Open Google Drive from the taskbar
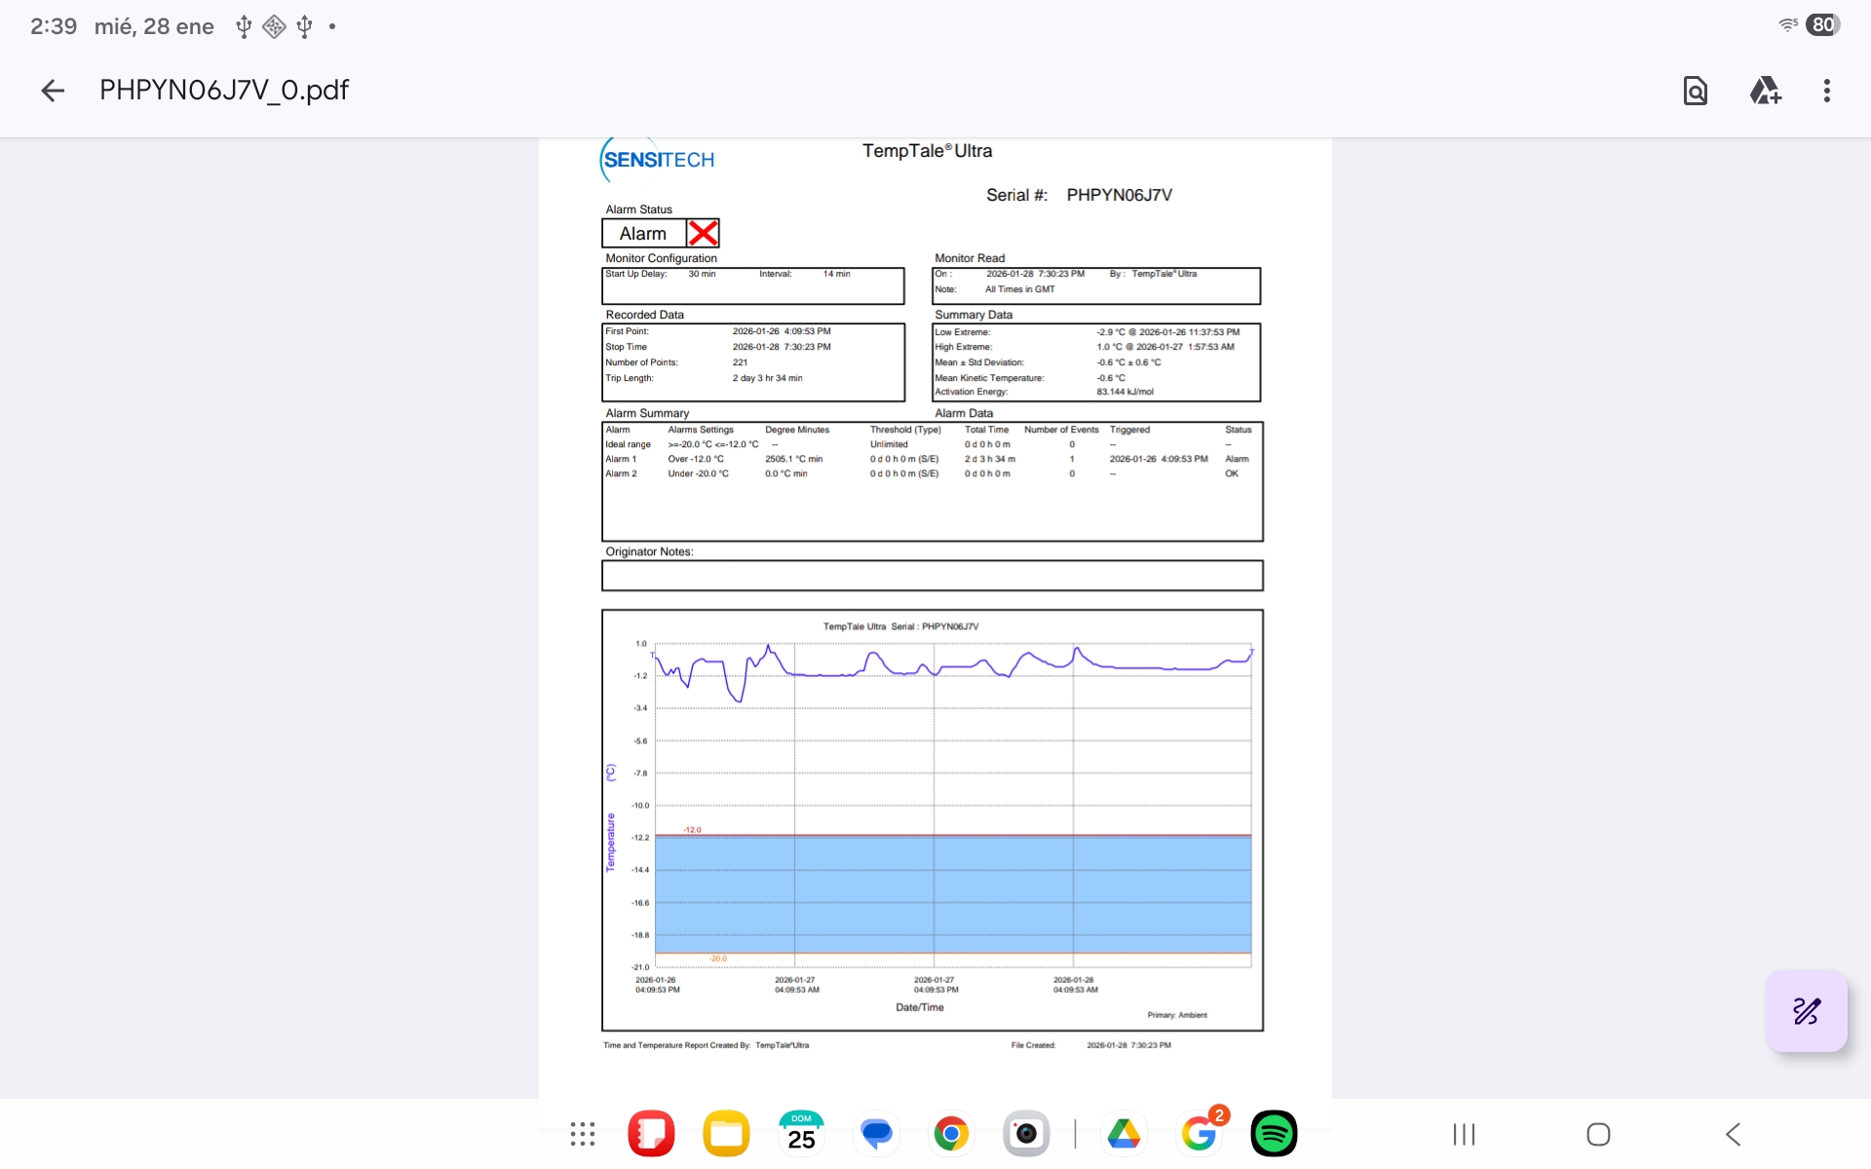The width and height of the screenshot is (1871, 1169). click(1124, 1134)
